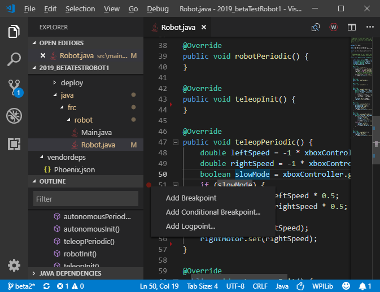Collapse the Open Editors section

tap(61, 43)
